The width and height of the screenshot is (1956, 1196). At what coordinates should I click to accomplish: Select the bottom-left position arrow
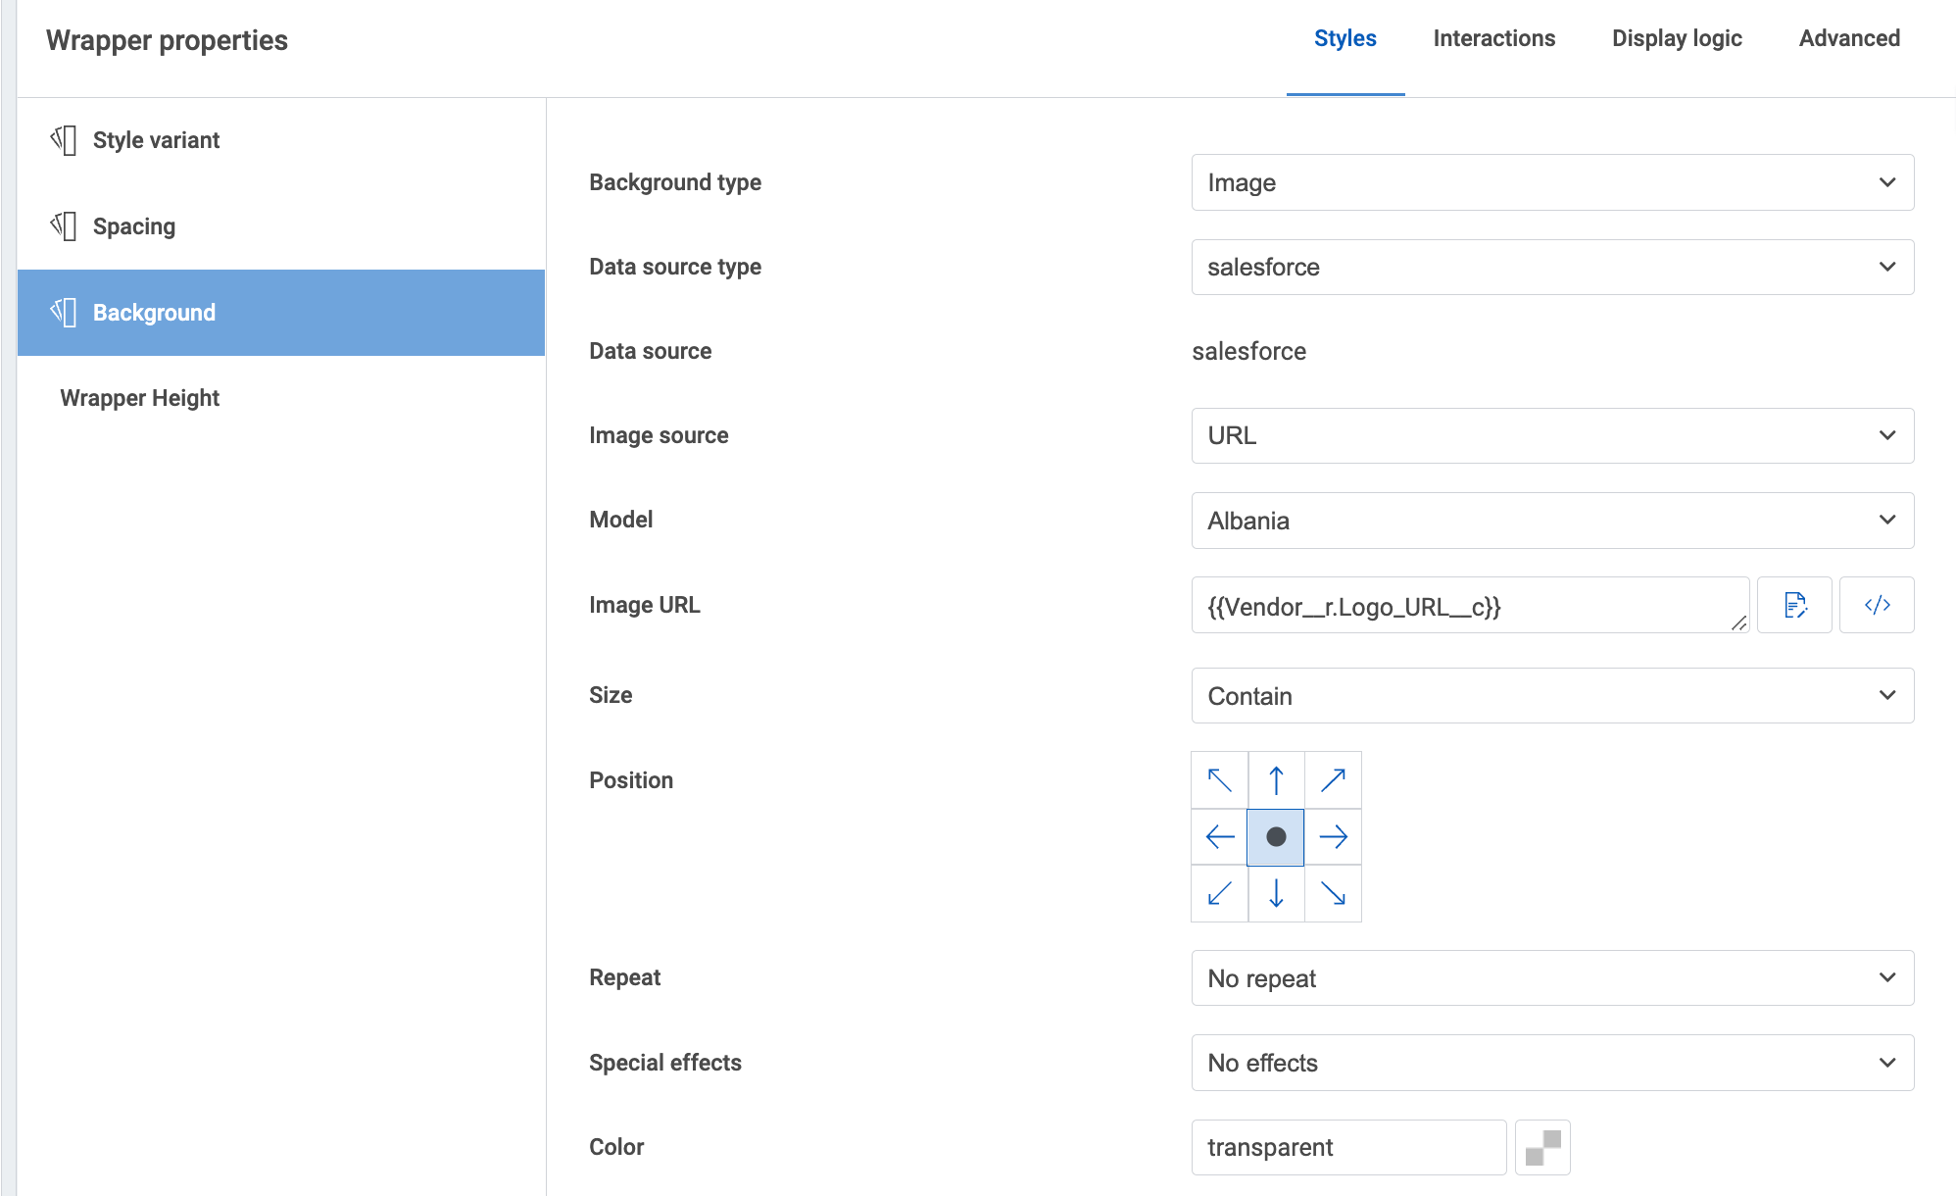click(x=1219, y=894)
